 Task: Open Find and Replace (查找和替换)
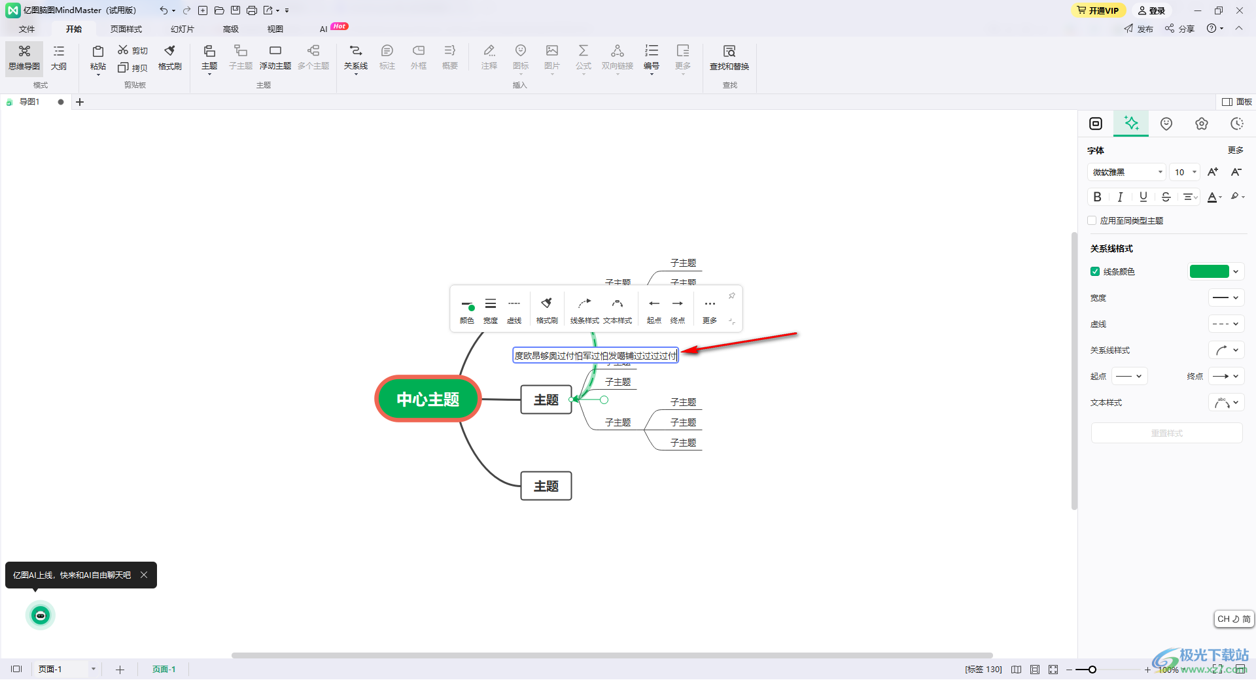pos(729,58)
